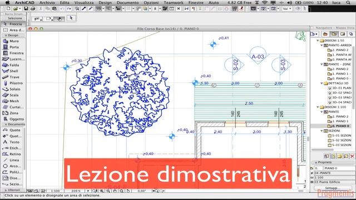The height and width of the screenshot is (200, 356).
Task: Select the Finestra window tool
Action: [13, 53]
